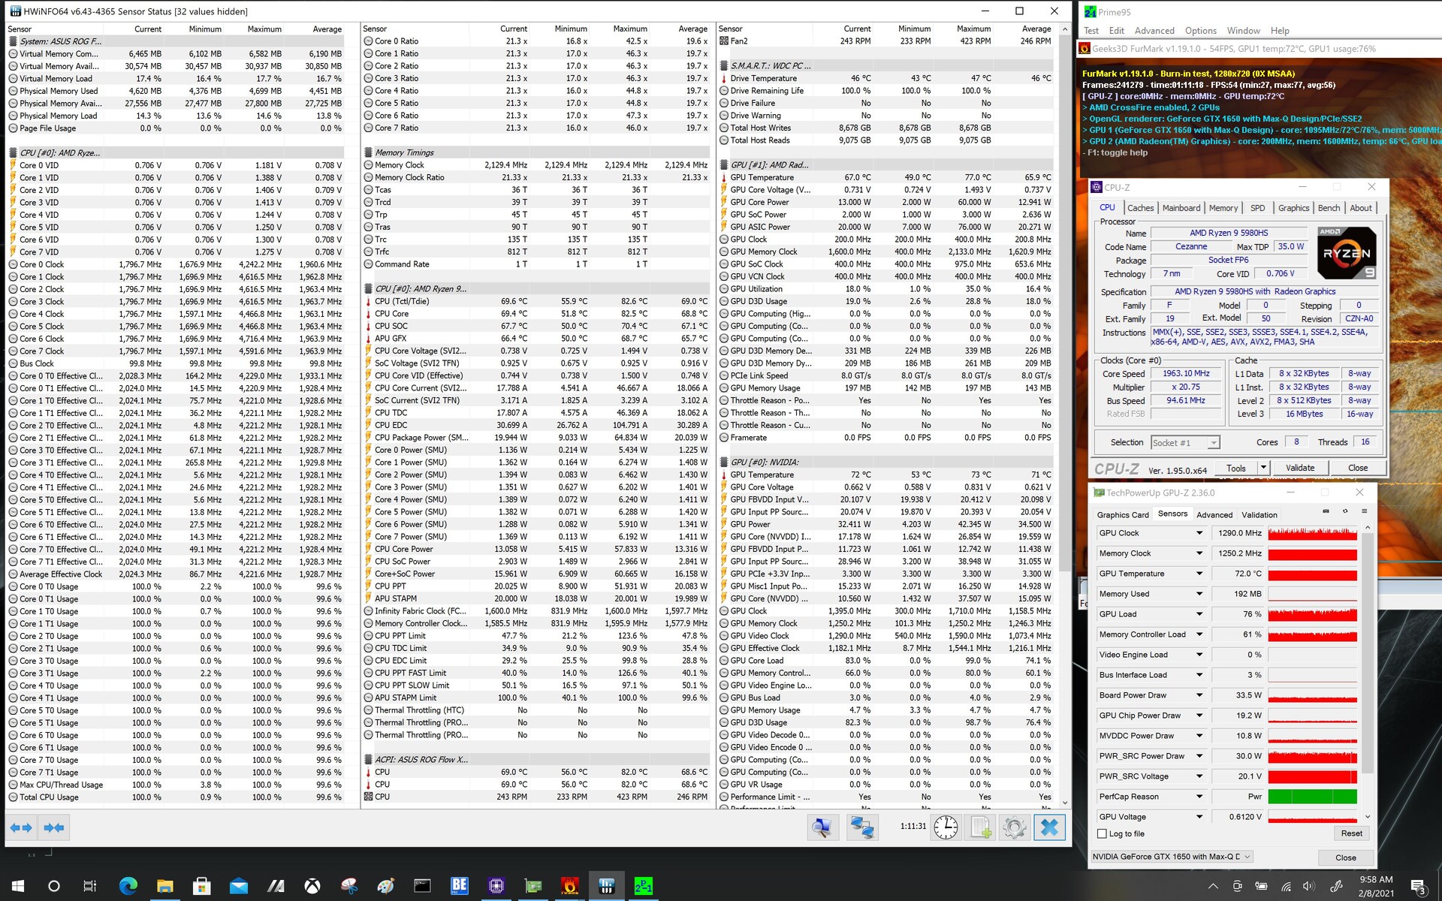This screenshot has width=1442, height=901.
Task: Open HWiNFO settings gear icon
Action: (x=1014, y=827)
